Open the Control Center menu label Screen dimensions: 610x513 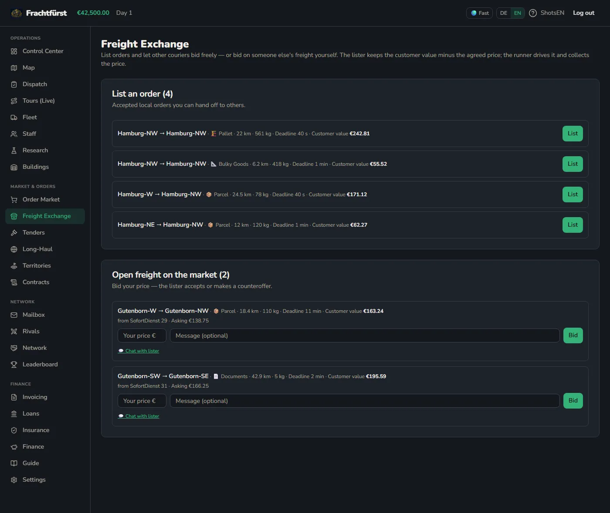(x=43, y=51)
